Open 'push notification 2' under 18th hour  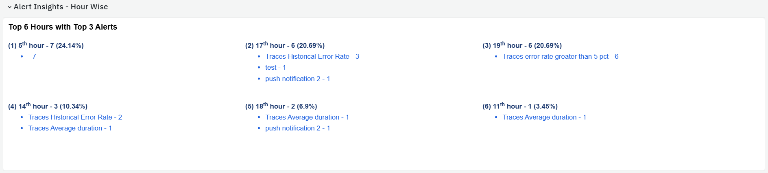pyautogui.click(x=297, y=128)
